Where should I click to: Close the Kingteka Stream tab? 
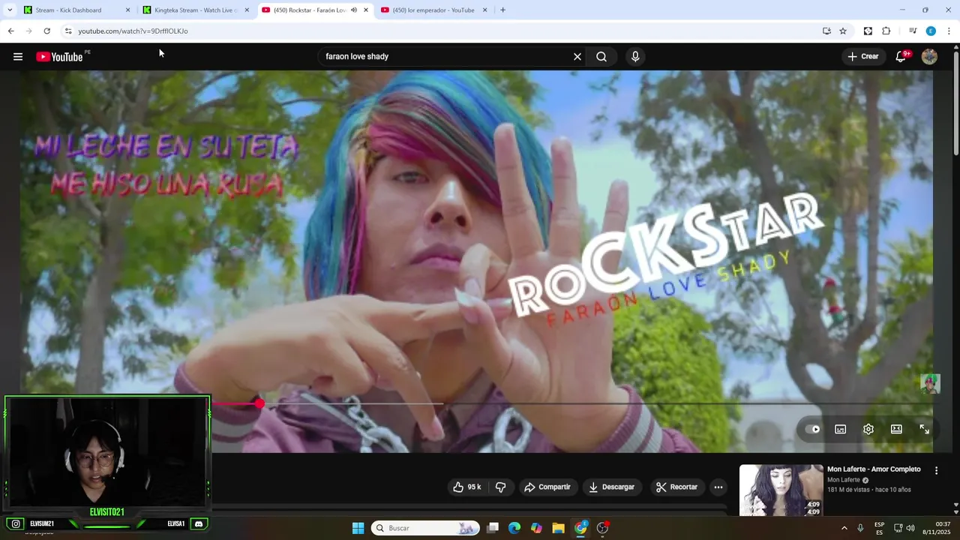[247, 10]
